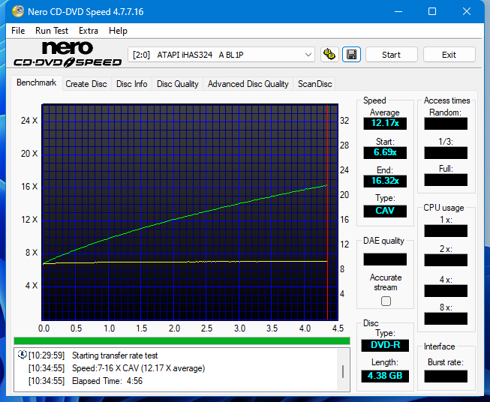The image size is (490, 402).
Task: Open the ScanDisc tab
Action: coord(314,84)
